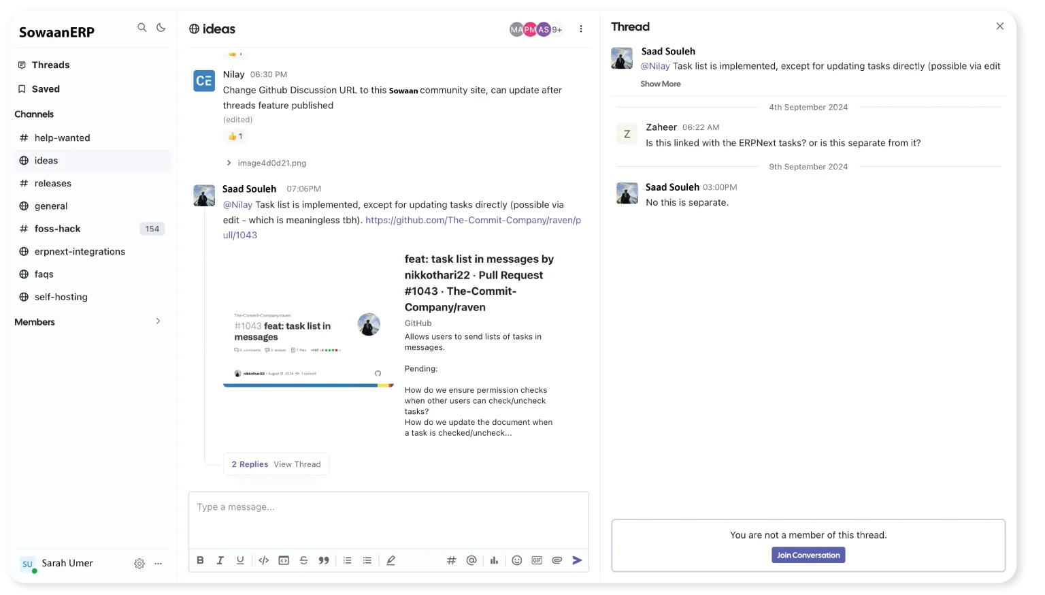The image size is (1045, 595).
Task: Mention a channel with hash icon
Action: (x=451, y=560)
